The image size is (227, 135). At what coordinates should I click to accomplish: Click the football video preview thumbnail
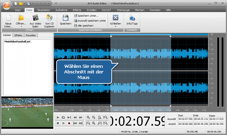(x=27, y=113)
